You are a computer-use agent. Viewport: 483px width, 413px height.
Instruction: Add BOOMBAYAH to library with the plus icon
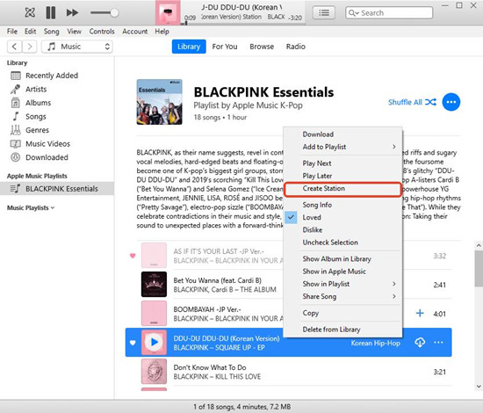pyautogui.click(x=420, y=314)
